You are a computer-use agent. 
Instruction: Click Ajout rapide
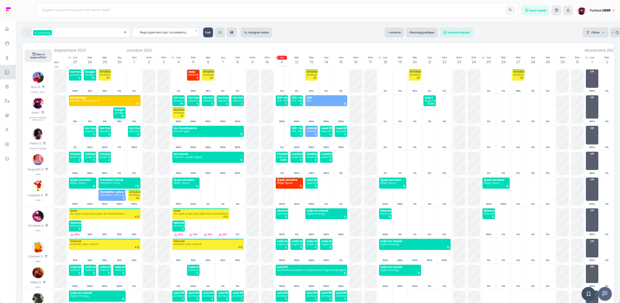tap(535, 10)
